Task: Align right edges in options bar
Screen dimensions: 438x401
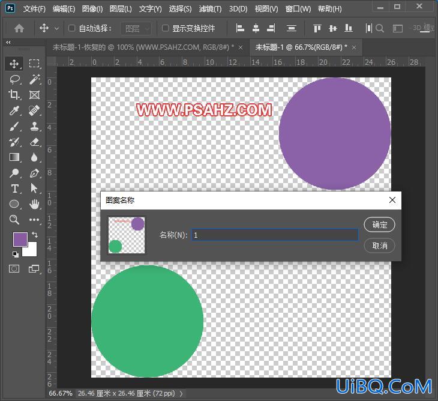Action: 271,28
